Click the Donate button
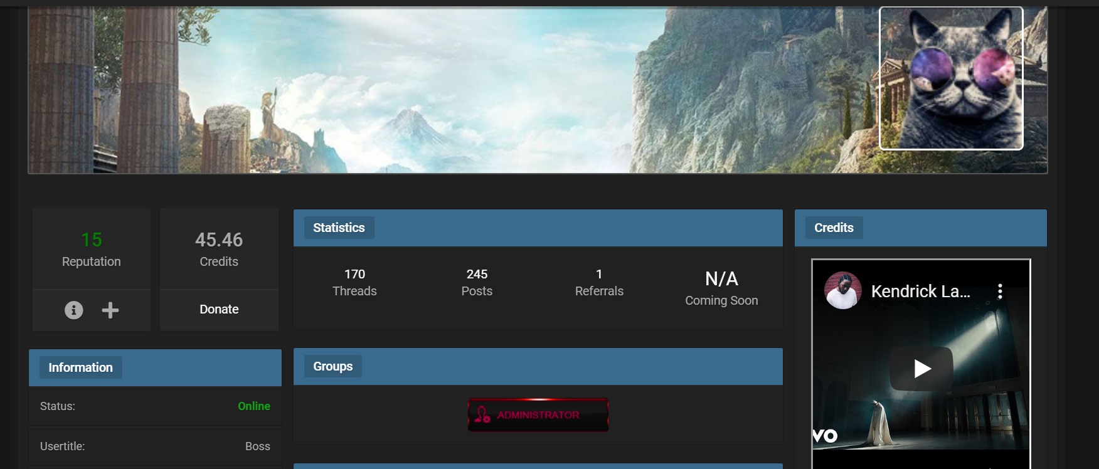Viewport: 1099px width, 469px height. 219,309
